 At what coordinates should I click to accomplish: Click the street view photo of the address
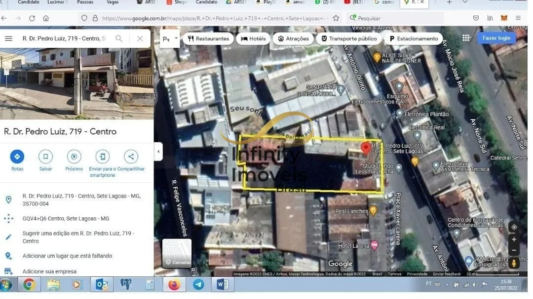[x=77, y=83]
